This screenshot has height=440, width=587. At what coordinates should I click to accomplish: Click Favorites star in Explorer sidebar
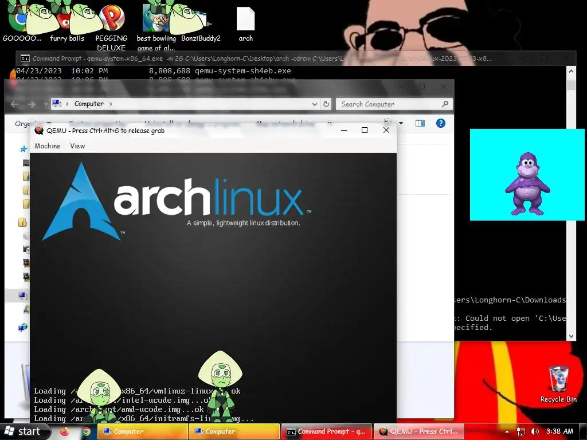click(x=24, y=149)
